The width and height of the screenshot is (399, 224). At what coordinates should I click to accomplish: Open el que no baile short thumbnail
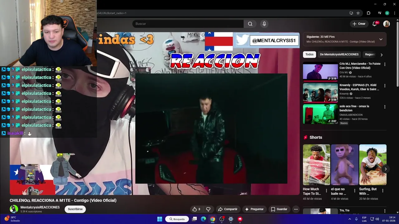click(344, 165)
